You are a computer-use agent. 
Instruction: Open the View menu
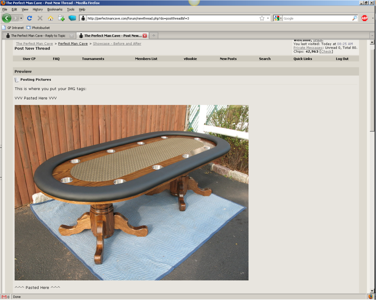pos(25,9)
